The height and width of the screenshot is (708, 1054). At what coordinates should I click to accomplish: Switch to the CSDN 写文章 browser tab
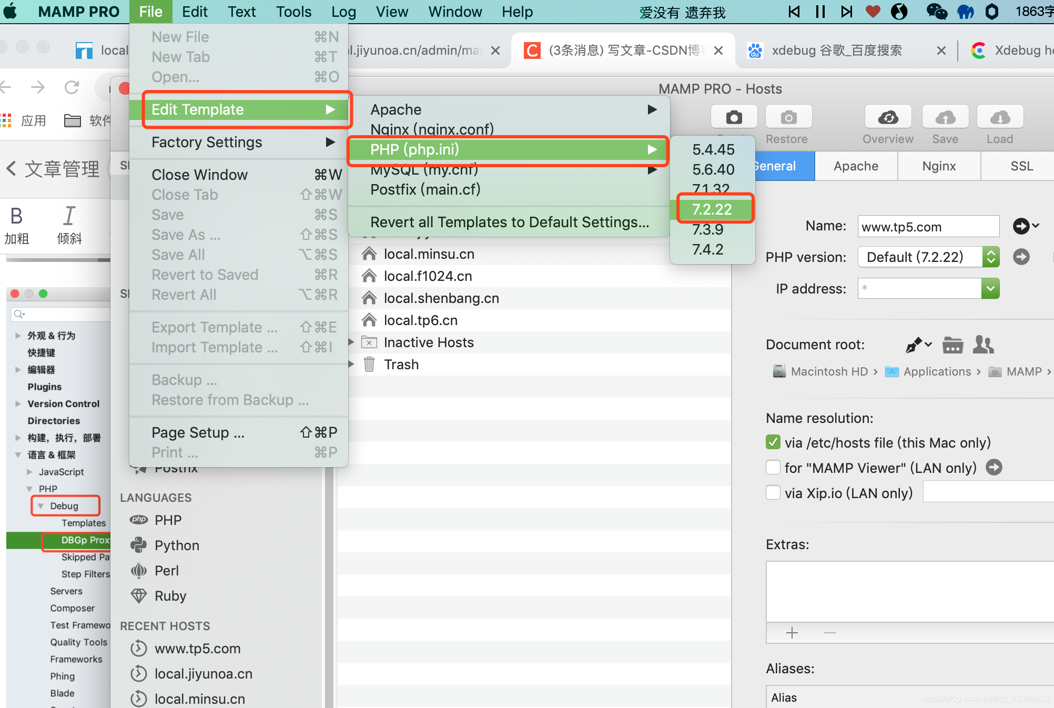click(x=623, y=50)
